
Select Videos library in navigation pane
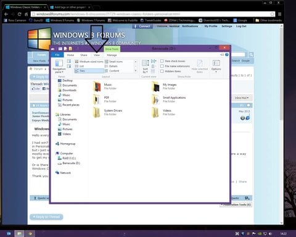point(64,134)
